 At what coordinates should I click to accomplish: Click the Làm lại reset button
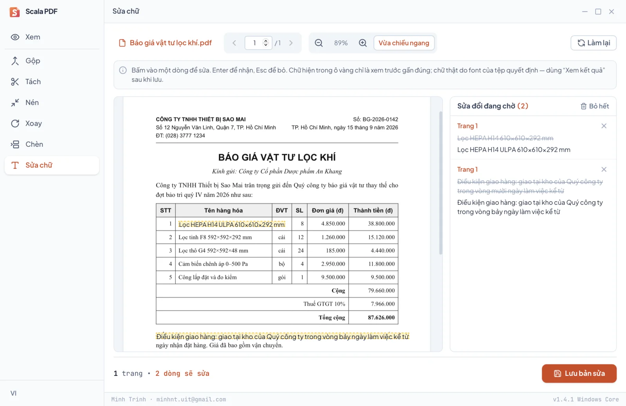pos(594,43)
